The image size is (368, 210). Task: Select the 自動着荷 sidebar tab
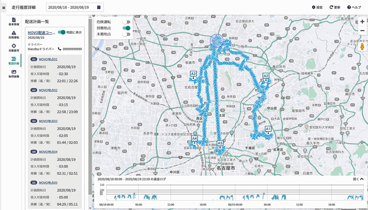(x=14, y=47)
